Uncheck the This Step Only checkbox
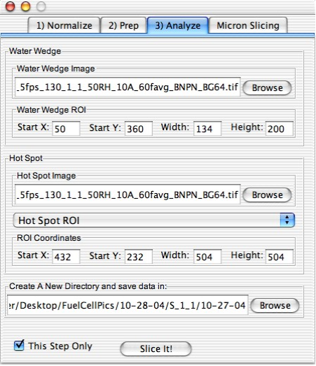The width and height of the screenshot is (316, 366). pos(19,346)
